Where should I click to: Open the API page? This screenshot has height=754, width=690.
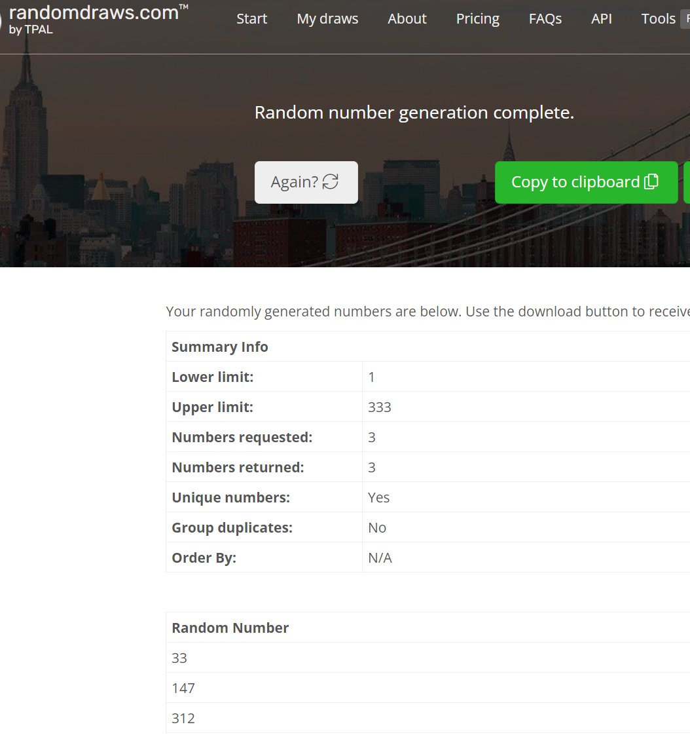pyautogui.click(x=601, y=19)
